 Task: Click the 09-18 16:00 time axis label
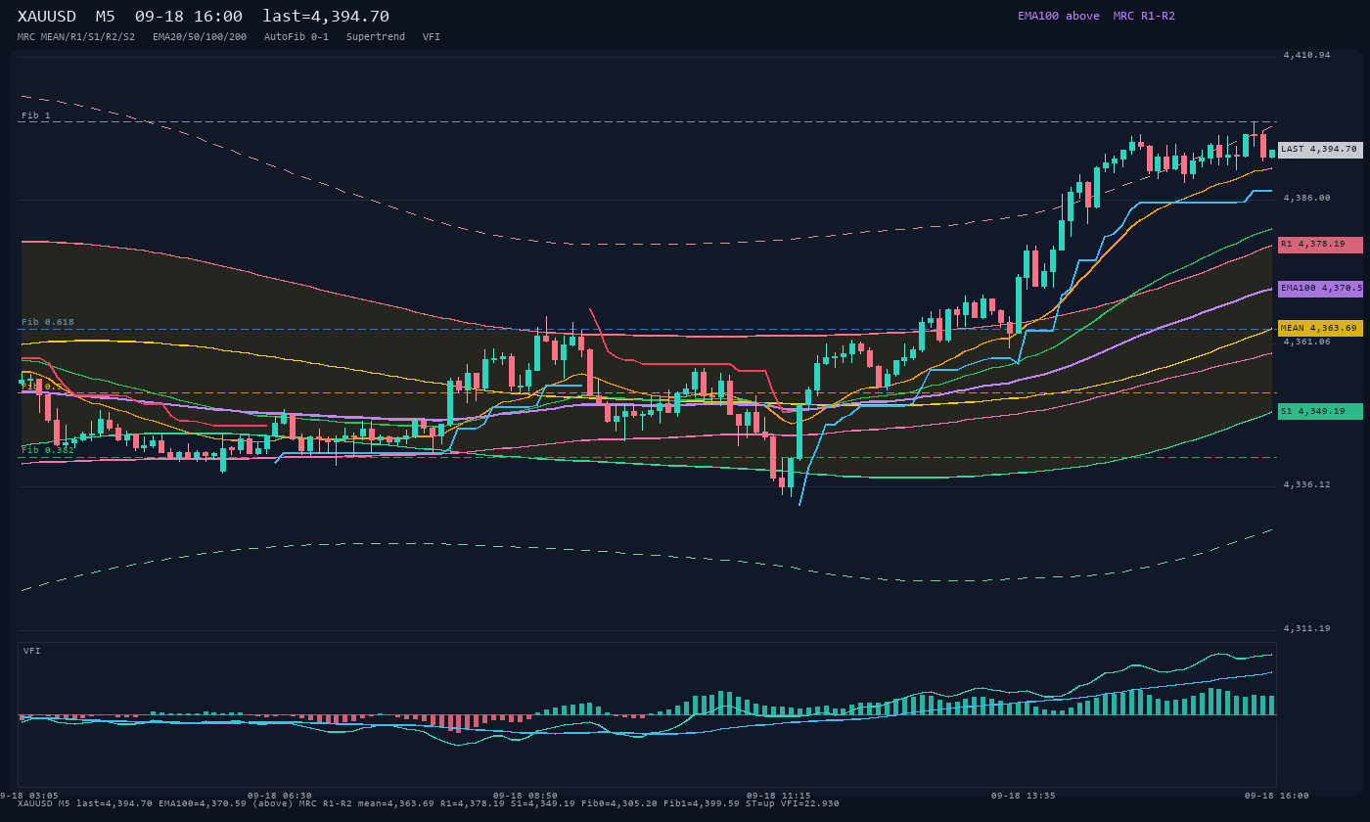click(1276, 796)
